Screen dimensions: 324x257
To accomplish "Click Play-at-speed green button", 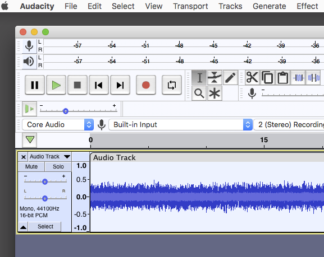I will (x=29, y=109).
